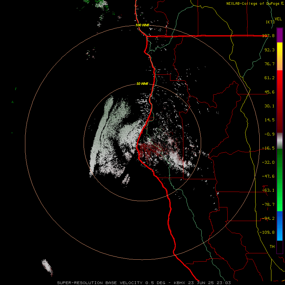
Task: Click the [KT] units label
Action: pyautogui.click(x=270, y=22)
